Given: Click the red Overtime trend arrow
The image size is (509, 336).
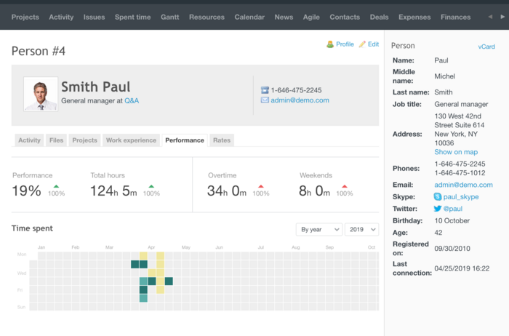Looking at the screenshot, I should pos(261,186).
